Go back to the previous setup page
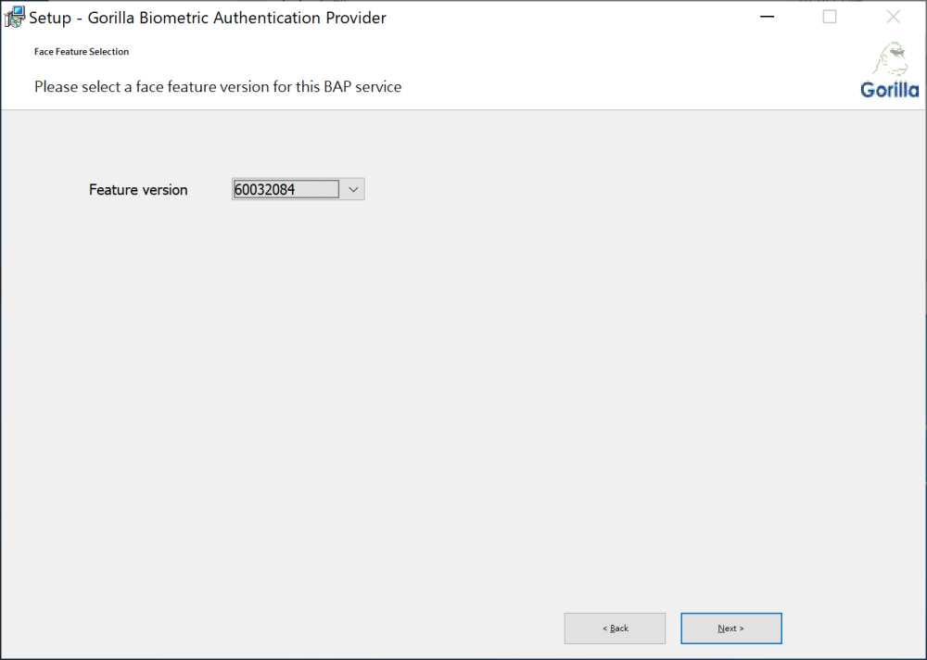Viewport: 927px width, 660px height. click(x=615, y=628)
